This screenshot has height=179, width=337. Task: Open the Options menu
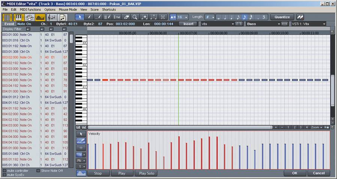click(50, 10)
